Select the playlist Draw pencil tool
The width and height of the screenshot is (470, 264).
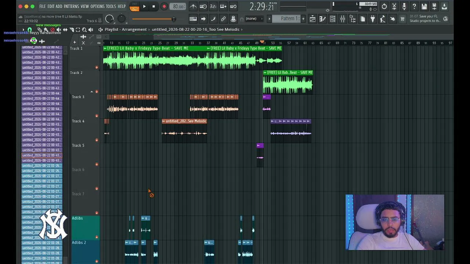tap(40, 29)
